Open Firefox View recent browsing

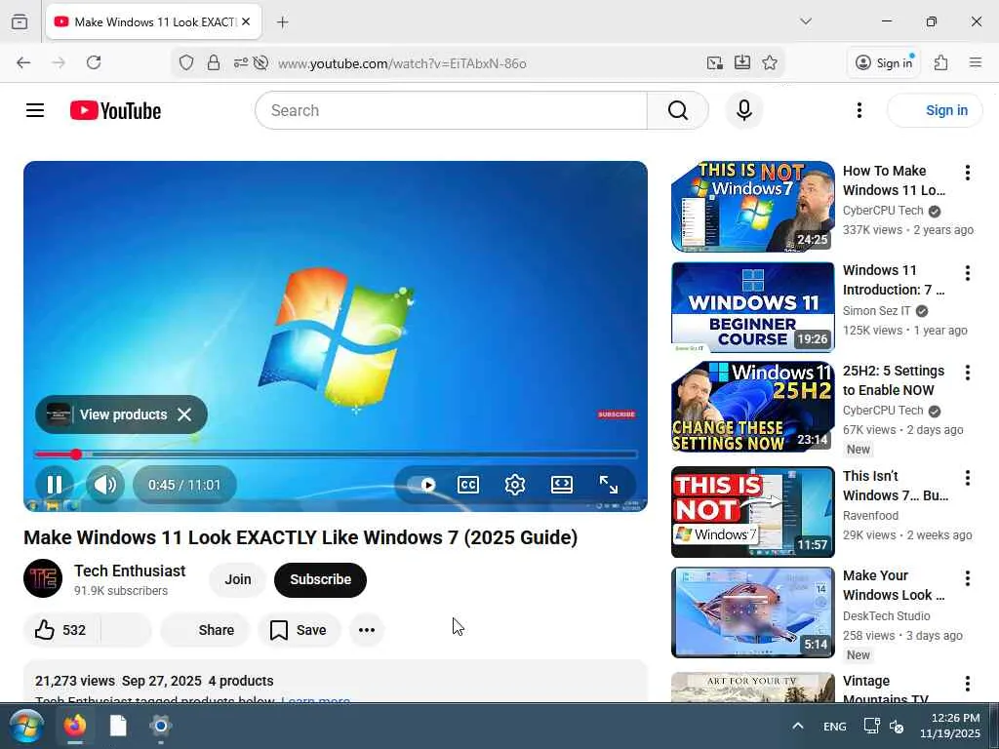tap(20, 21)
